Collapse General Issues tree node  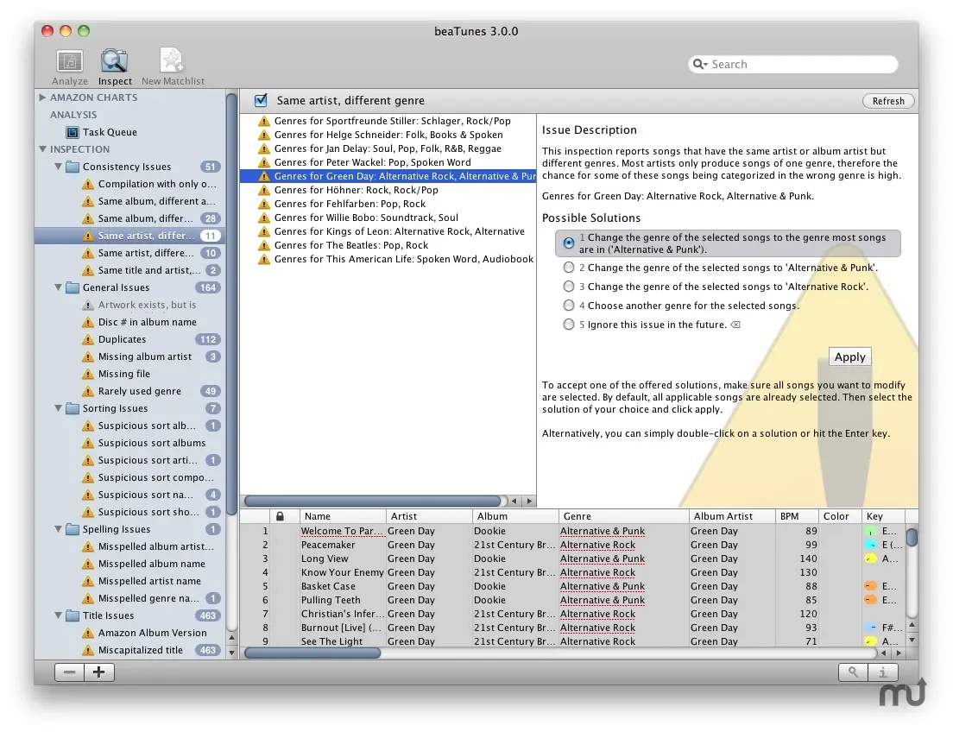(59, 287)
